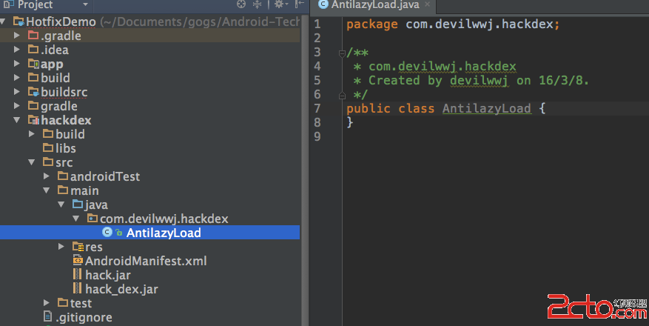Switch to AntilazyLoad.java editor tab
649x326 pixels.
click(x=375, y=5)
